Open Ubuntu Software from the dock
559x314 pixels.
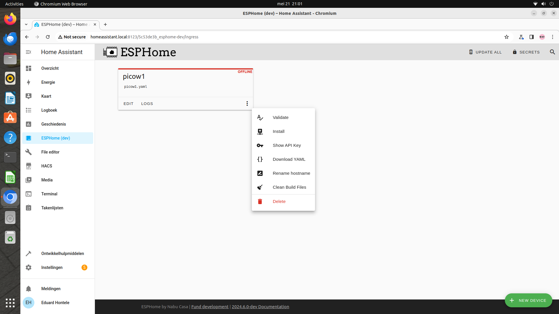point(10,118)
